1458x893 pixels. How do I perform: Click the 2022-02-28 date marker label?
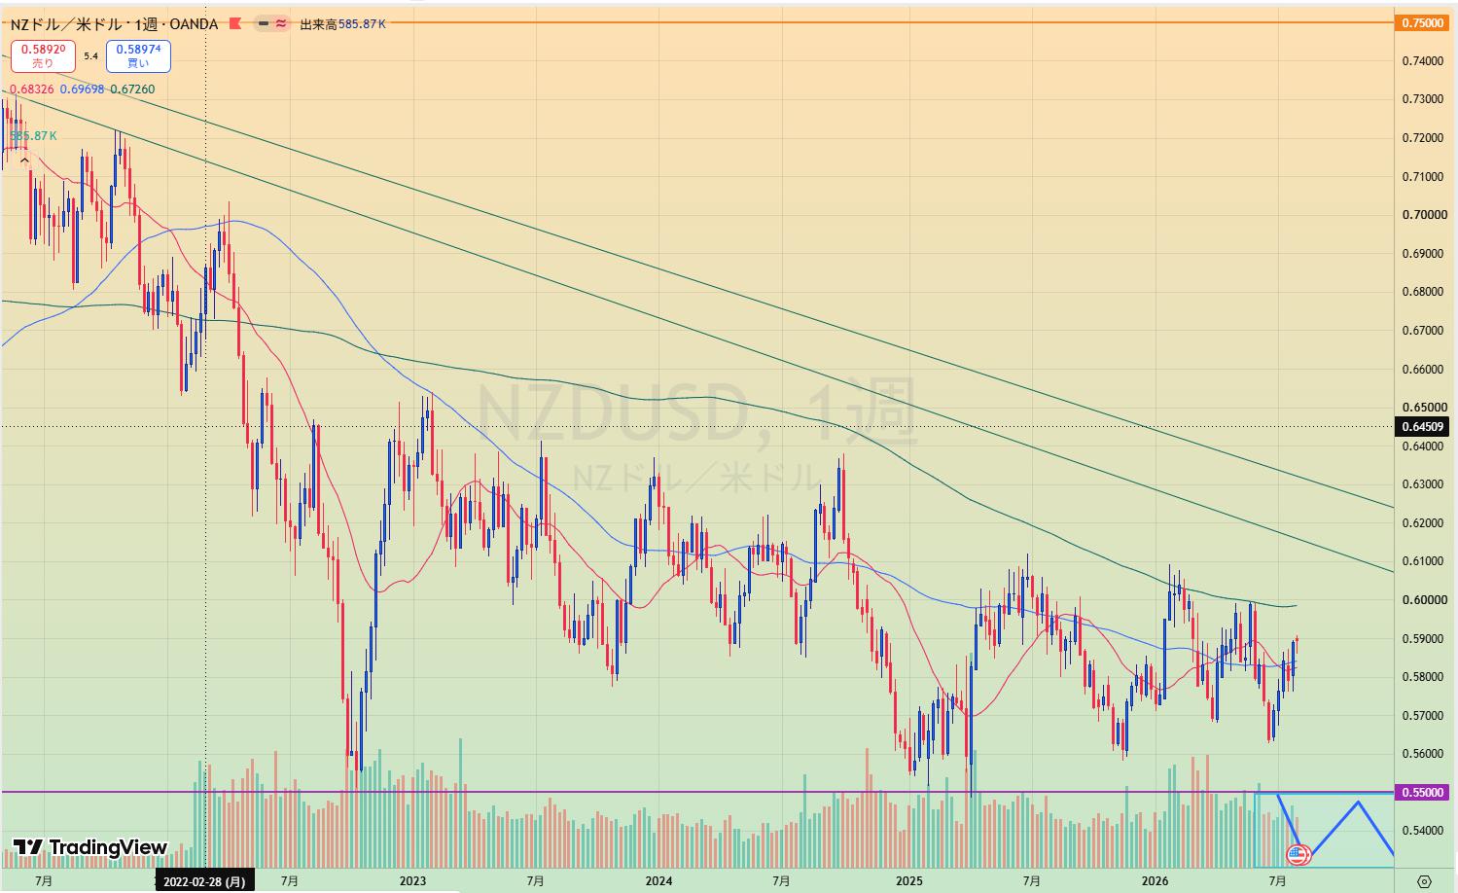(205, 881)
